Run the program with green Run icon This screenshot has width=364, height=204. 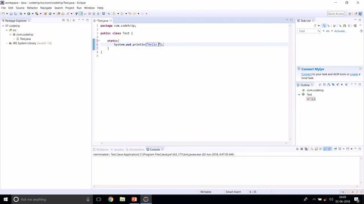(29, 14)
